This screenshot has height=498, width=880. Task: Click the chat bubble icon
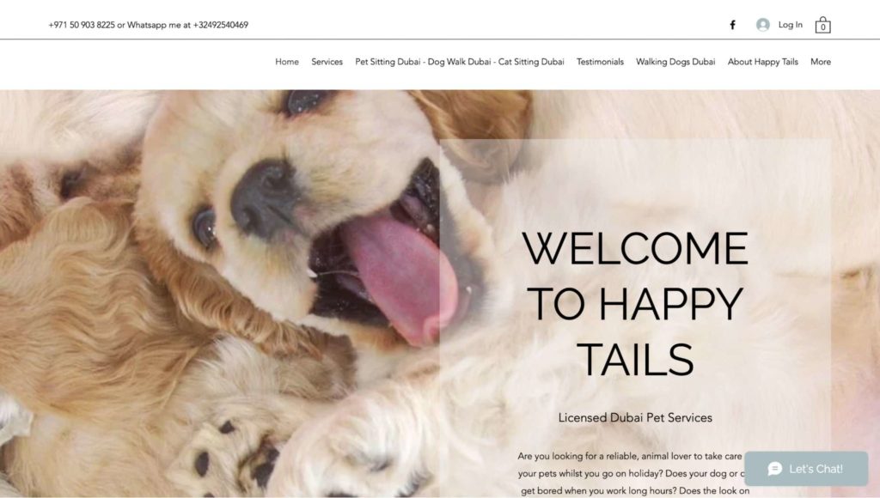pos(775,469)
